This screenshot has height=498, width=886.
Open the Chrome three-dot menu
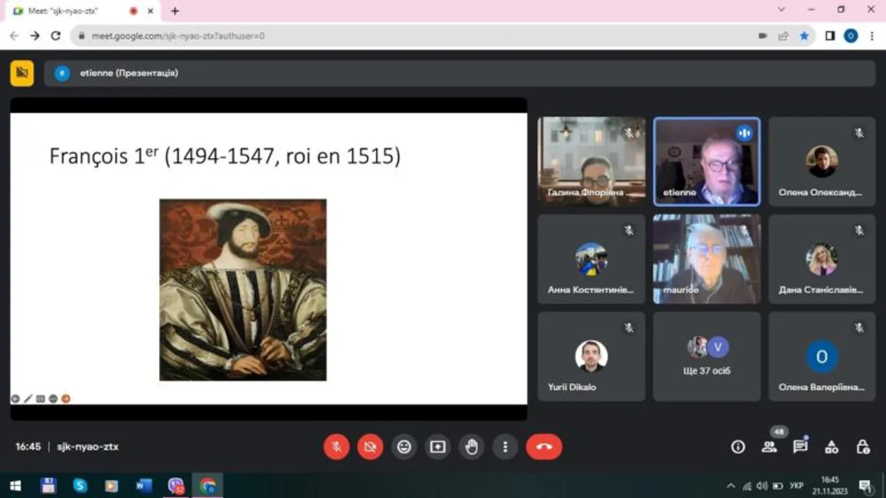point(872,36)
